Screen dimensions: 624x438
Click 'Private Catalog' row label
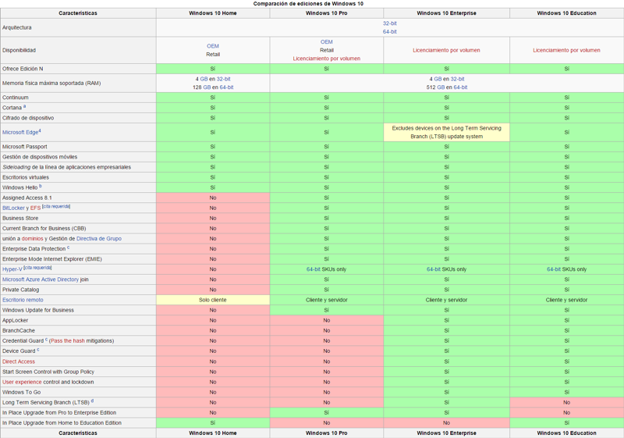(x=21, y=290)
